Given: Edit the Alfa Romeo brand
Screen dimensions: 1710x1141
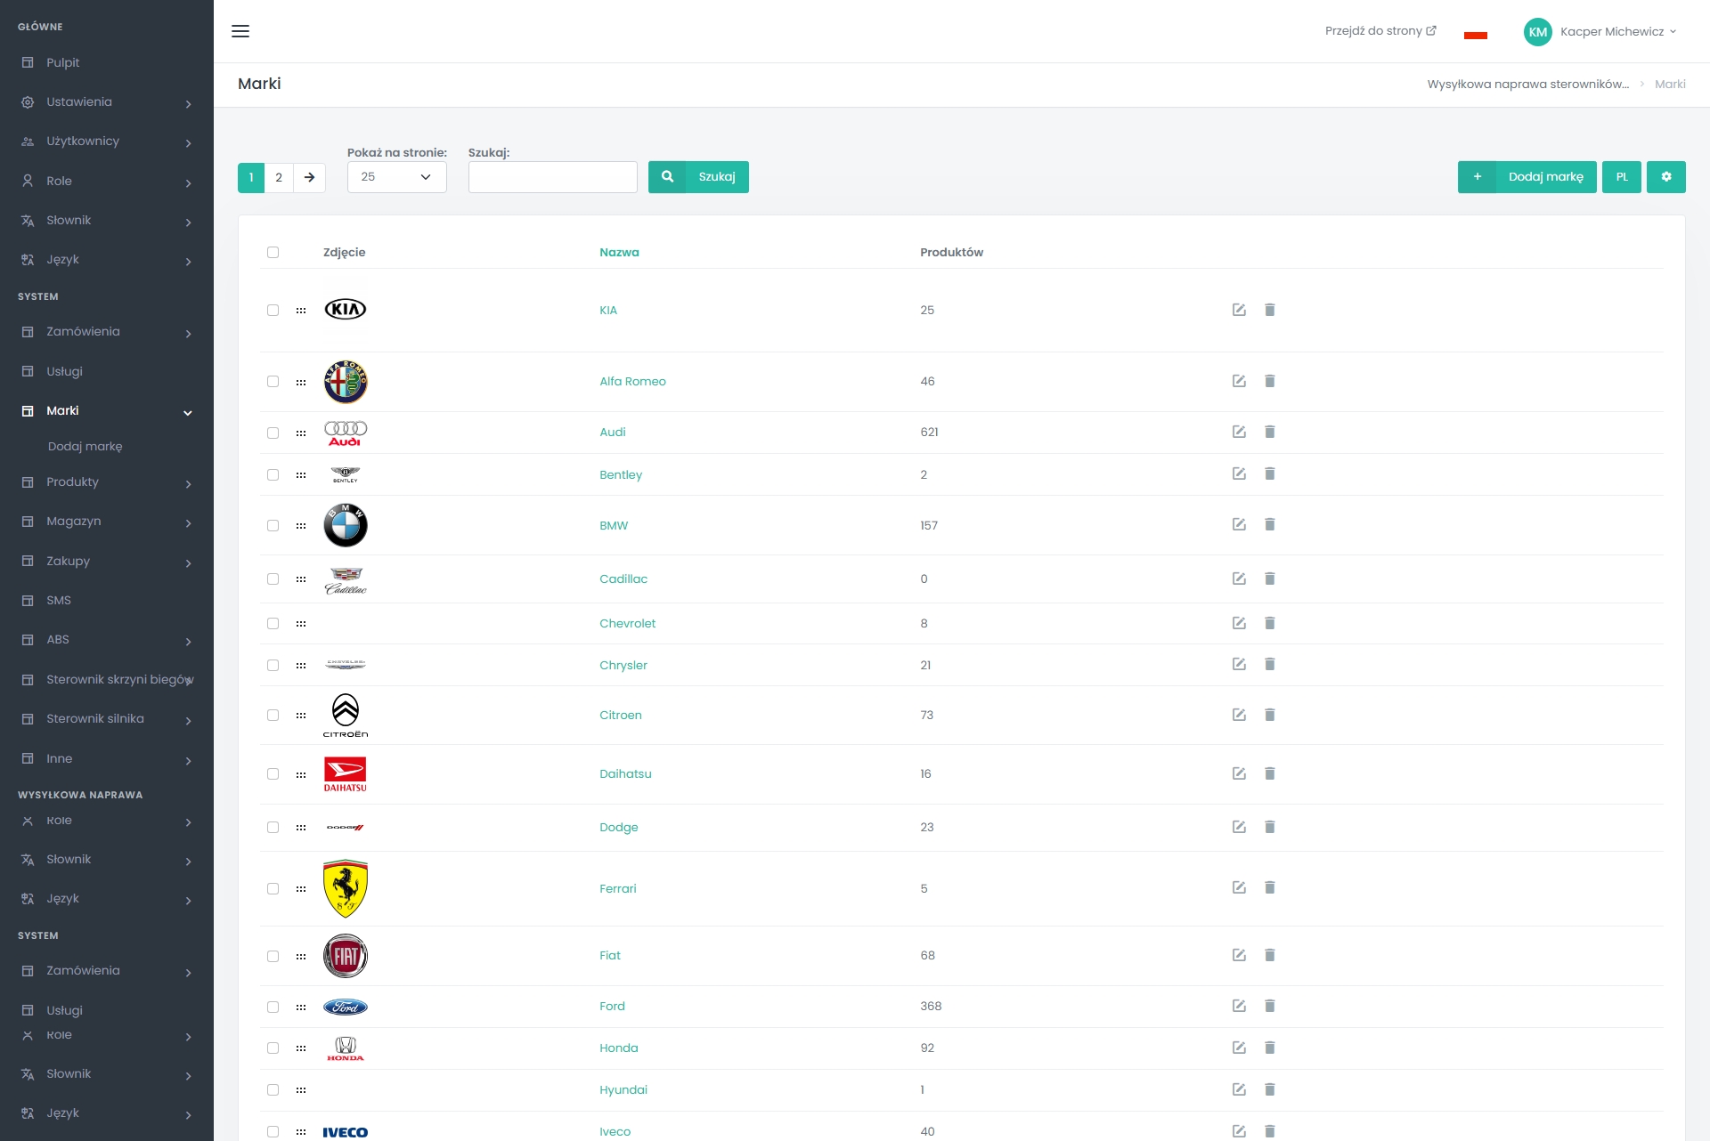Looking at the screenshot, I should click(x=1239, y=381).
